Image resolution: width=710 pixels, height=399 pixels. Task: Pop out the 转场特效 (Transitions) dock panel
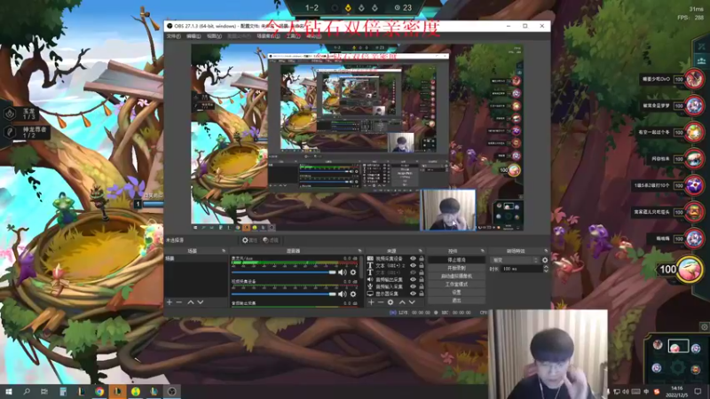coord(546,251)
